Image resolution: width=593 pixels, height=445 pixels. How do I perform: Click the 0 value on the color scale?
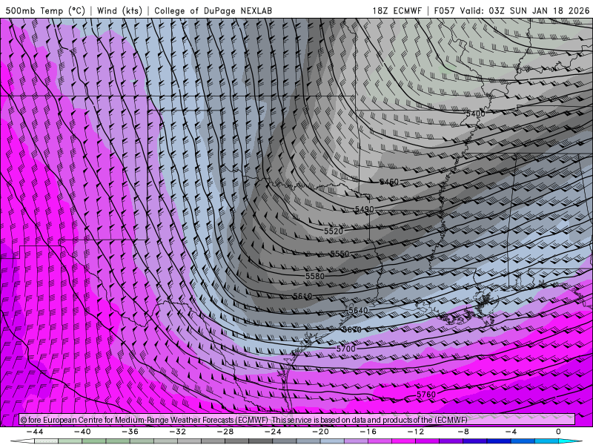(x=558, y=432)
